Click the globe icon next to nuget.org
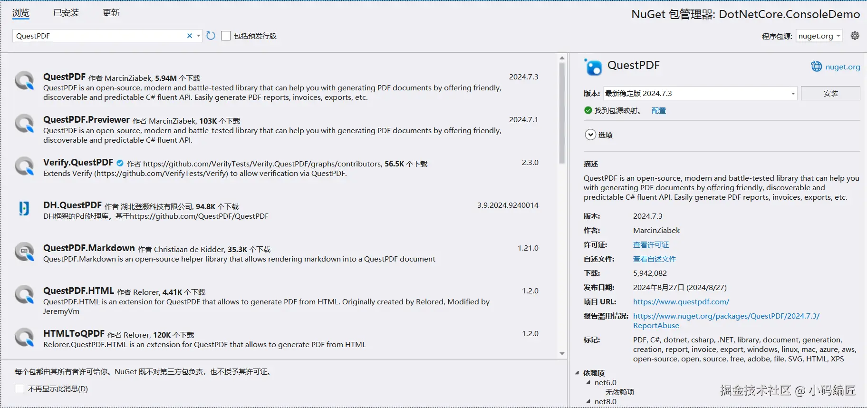Image resolution: width=867 pixels, height=408 pixels. click(816, 67)
